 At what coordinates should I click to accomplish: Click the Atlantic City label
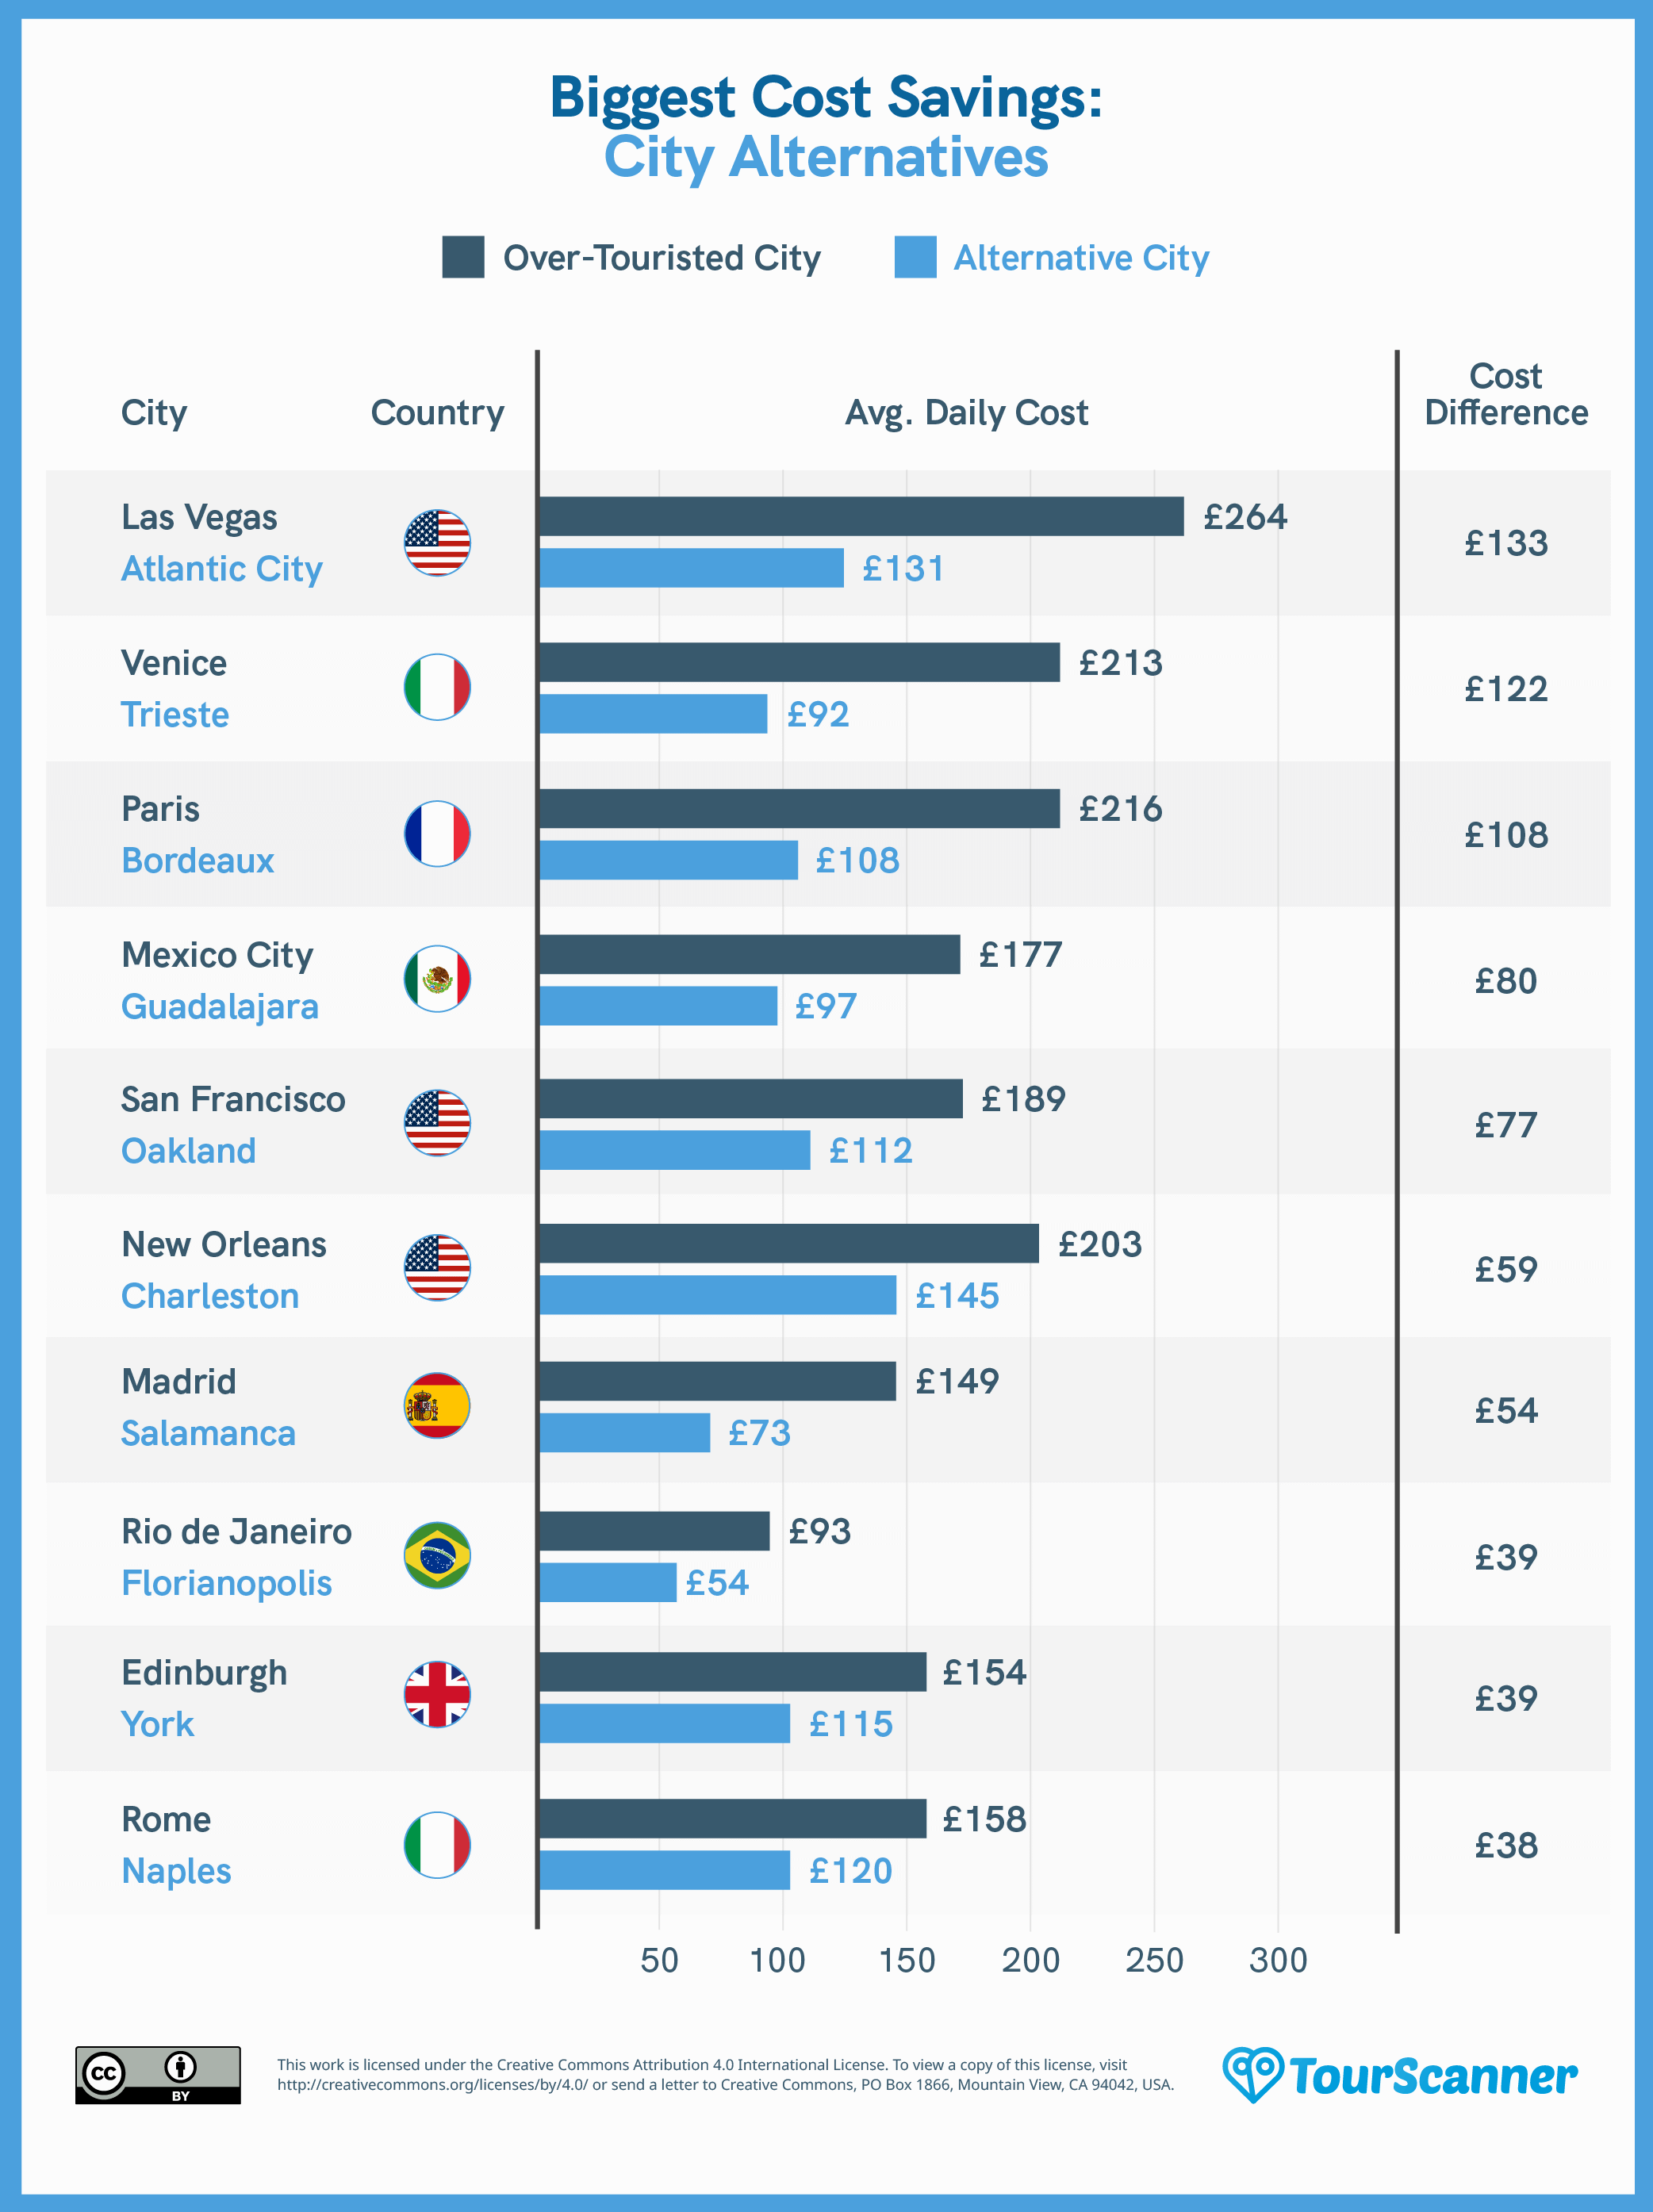pyautogui.click(x=222, y=569)
